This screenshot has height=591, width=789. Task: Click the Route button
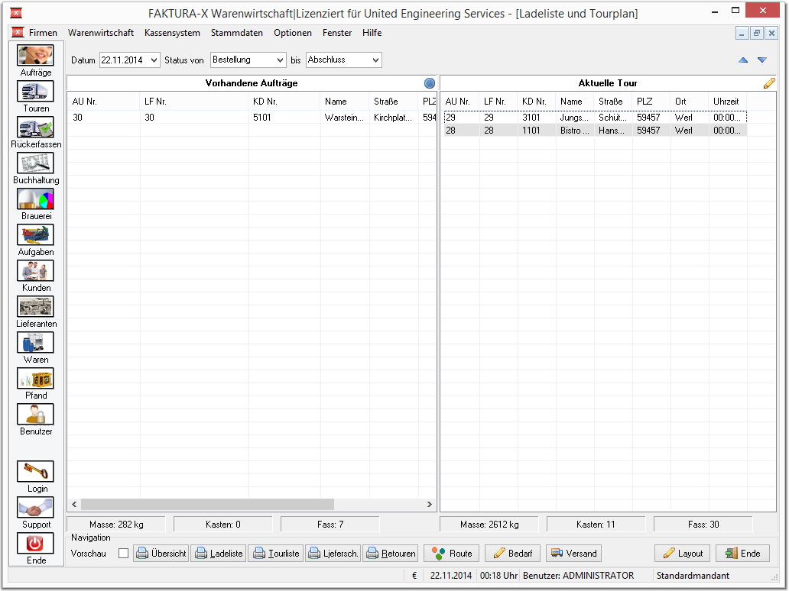pyautogui.click(x=451, y=554)
